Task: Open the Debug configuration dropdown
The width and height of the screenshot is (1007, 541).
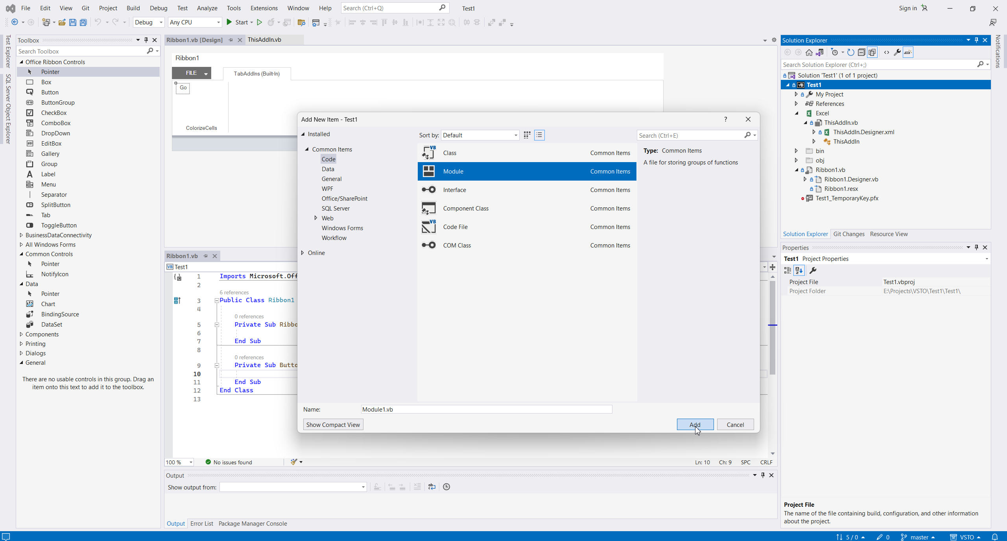Action: [x=149, y=22]
